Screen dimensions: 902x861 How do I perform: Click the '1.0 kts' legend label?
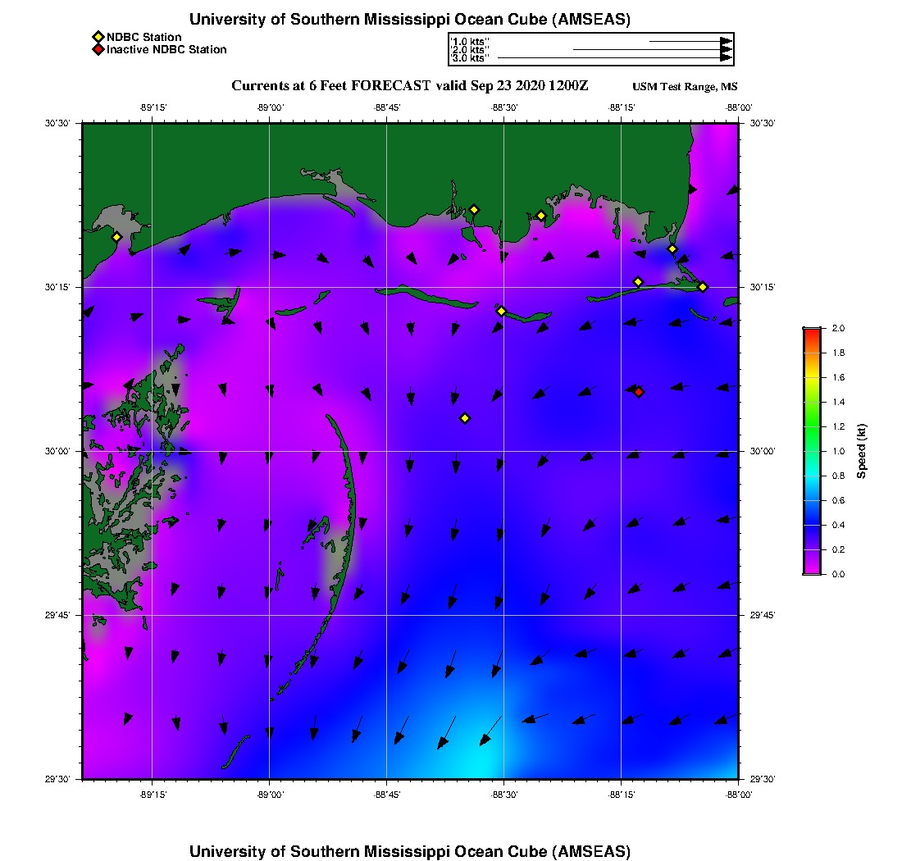coord(470,42)
